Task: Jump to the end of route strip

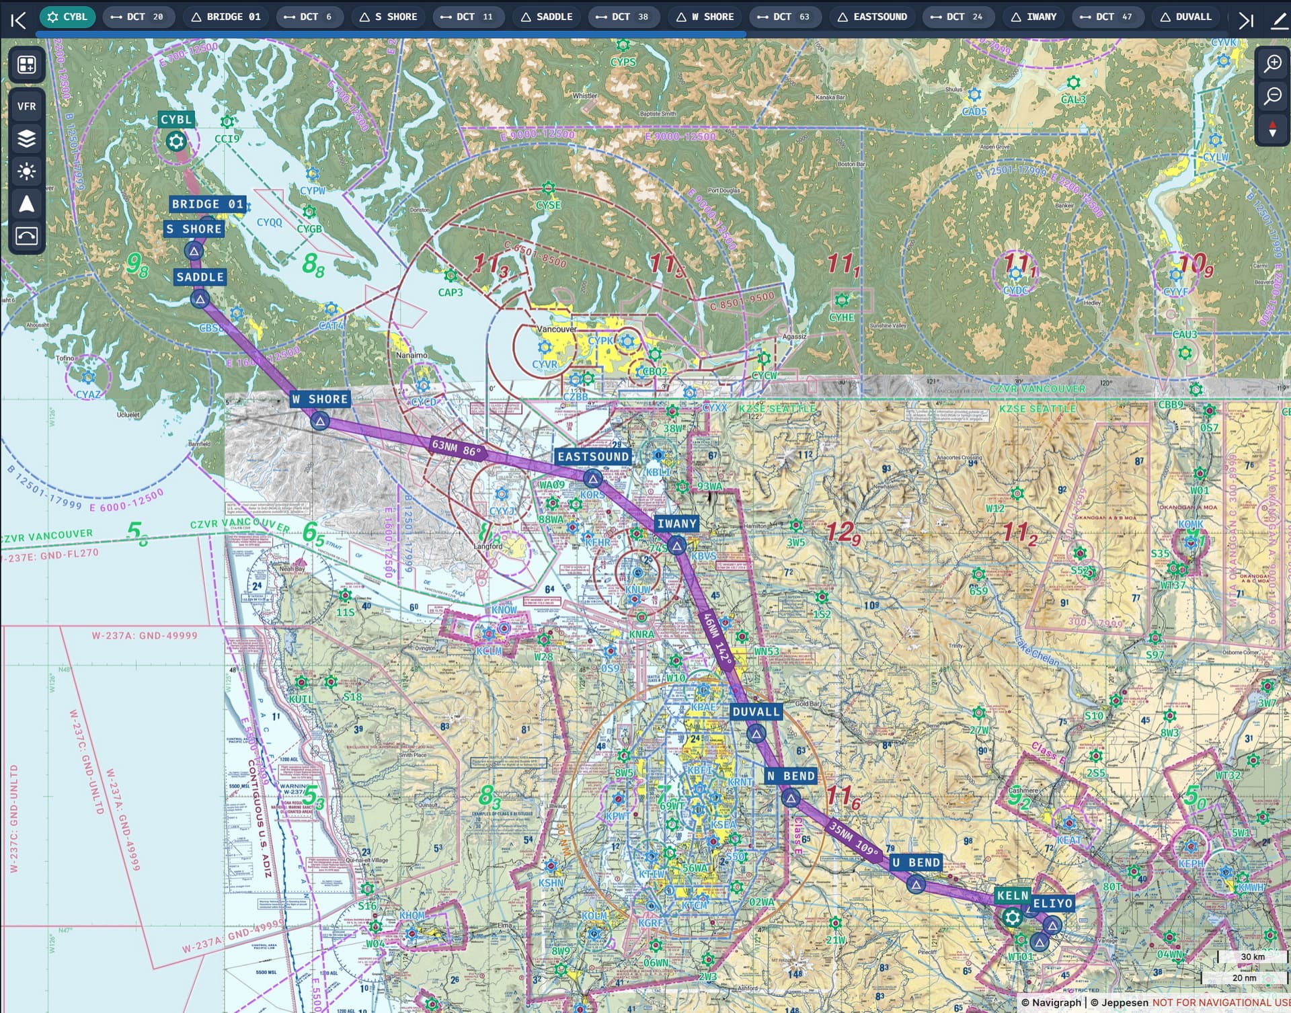Action: 1246,20
